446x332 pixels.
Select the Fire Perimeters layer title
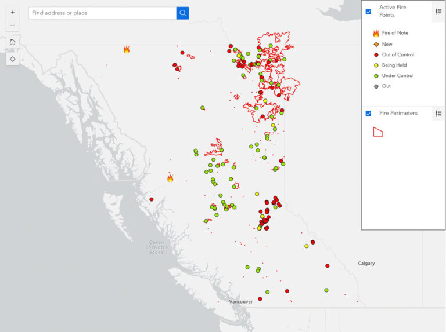tap(398, 113)
